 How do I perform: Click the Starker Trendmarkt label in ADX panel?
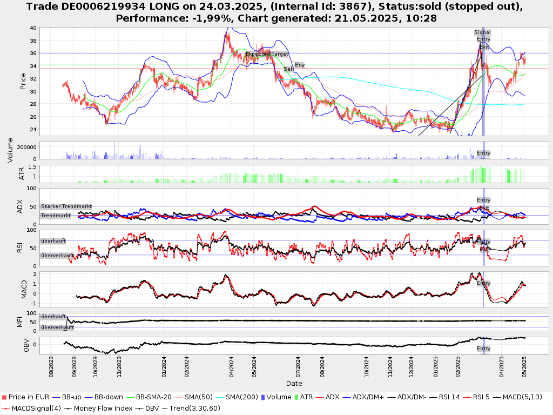66,206
